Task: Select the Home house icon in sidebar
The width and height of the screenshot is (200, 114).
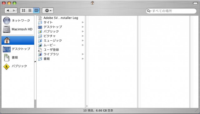Action: coord(7,40)
